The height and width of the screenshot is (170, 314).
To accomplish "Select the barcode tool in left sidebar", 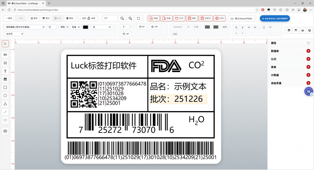I will tap(5, 55).
